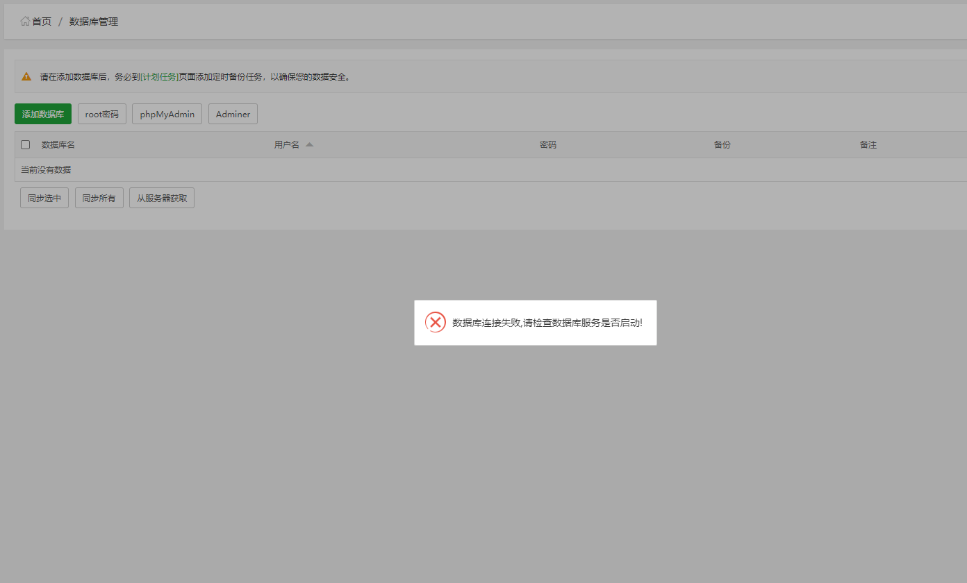This screenshot has height=583, width=967.
Task: Open the 首页 breadcrumb link
Action: (42, 22)
